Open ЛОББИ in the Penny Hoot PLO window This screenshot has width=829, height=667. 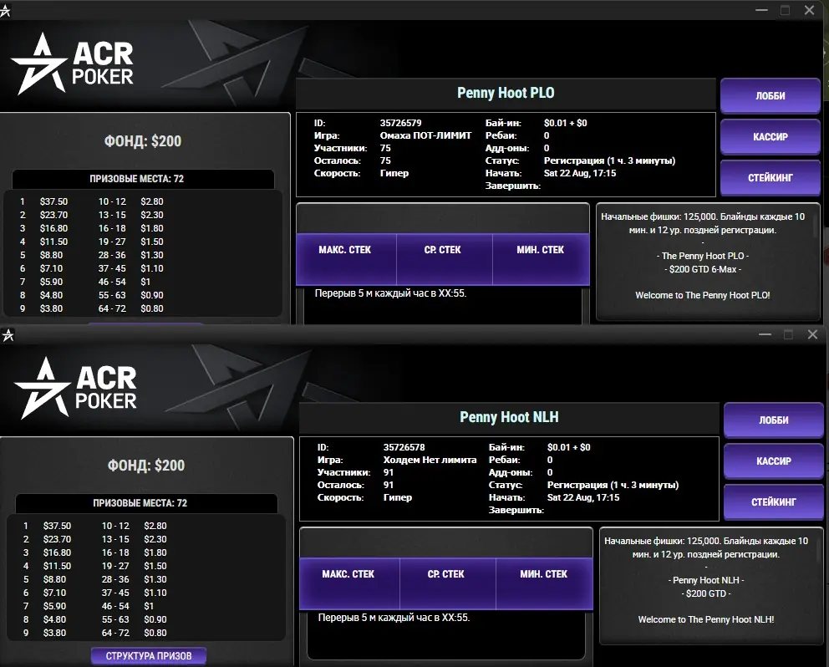pos(771,96)
